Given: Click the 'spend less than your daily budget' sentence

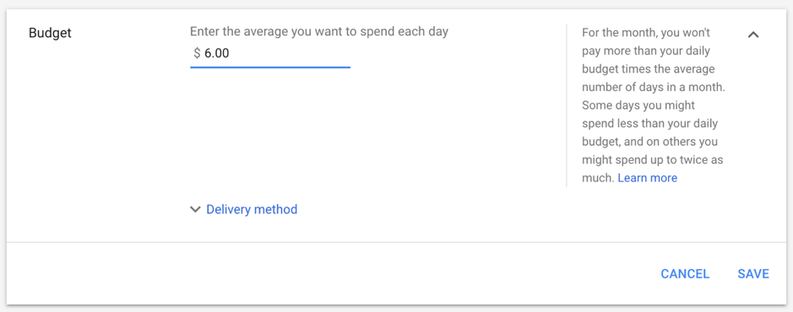Looking at the screenshot, I should pyautogui.click(x=650, y=124).
